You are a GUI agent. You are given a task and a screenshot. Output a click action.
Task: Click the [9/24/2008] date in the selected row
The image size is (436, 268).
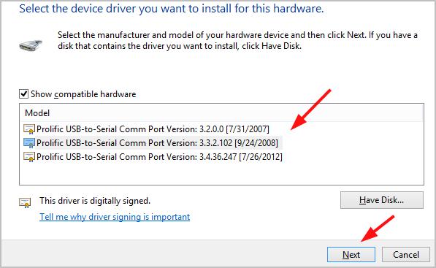click(x=256, y=143)
